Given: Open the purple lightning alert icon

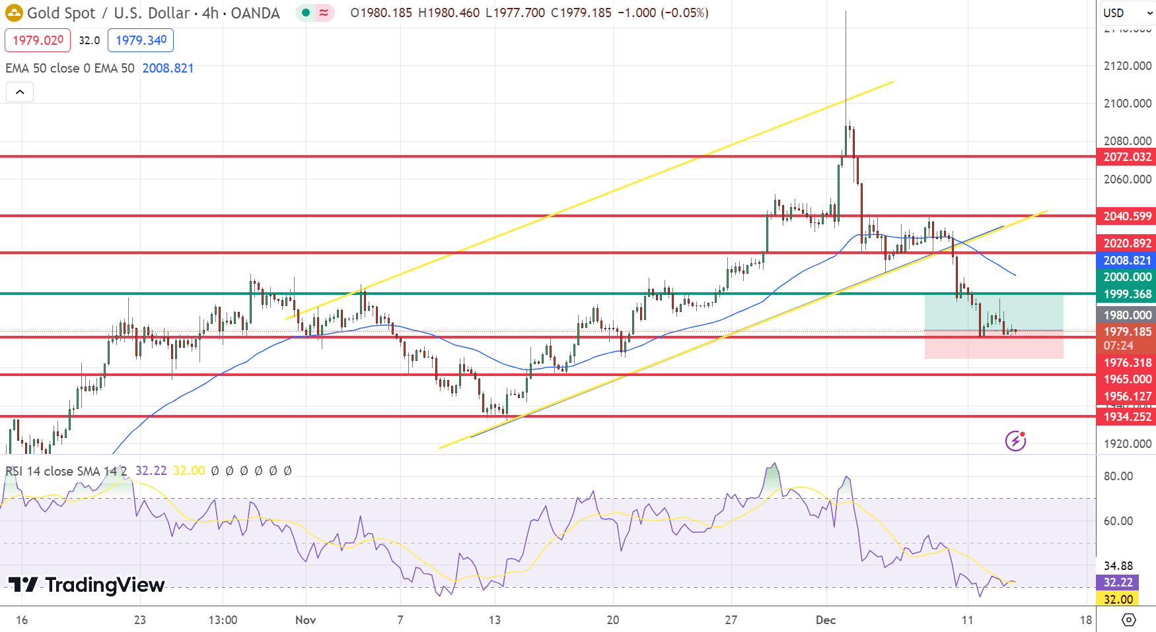Looking at the screenshot, I should click(1015, 440).
